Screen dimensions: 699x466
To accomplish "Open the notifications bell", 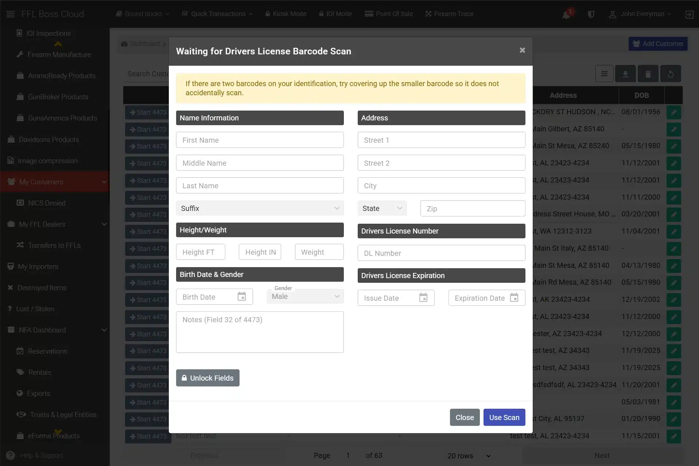I will click(566, 14).
